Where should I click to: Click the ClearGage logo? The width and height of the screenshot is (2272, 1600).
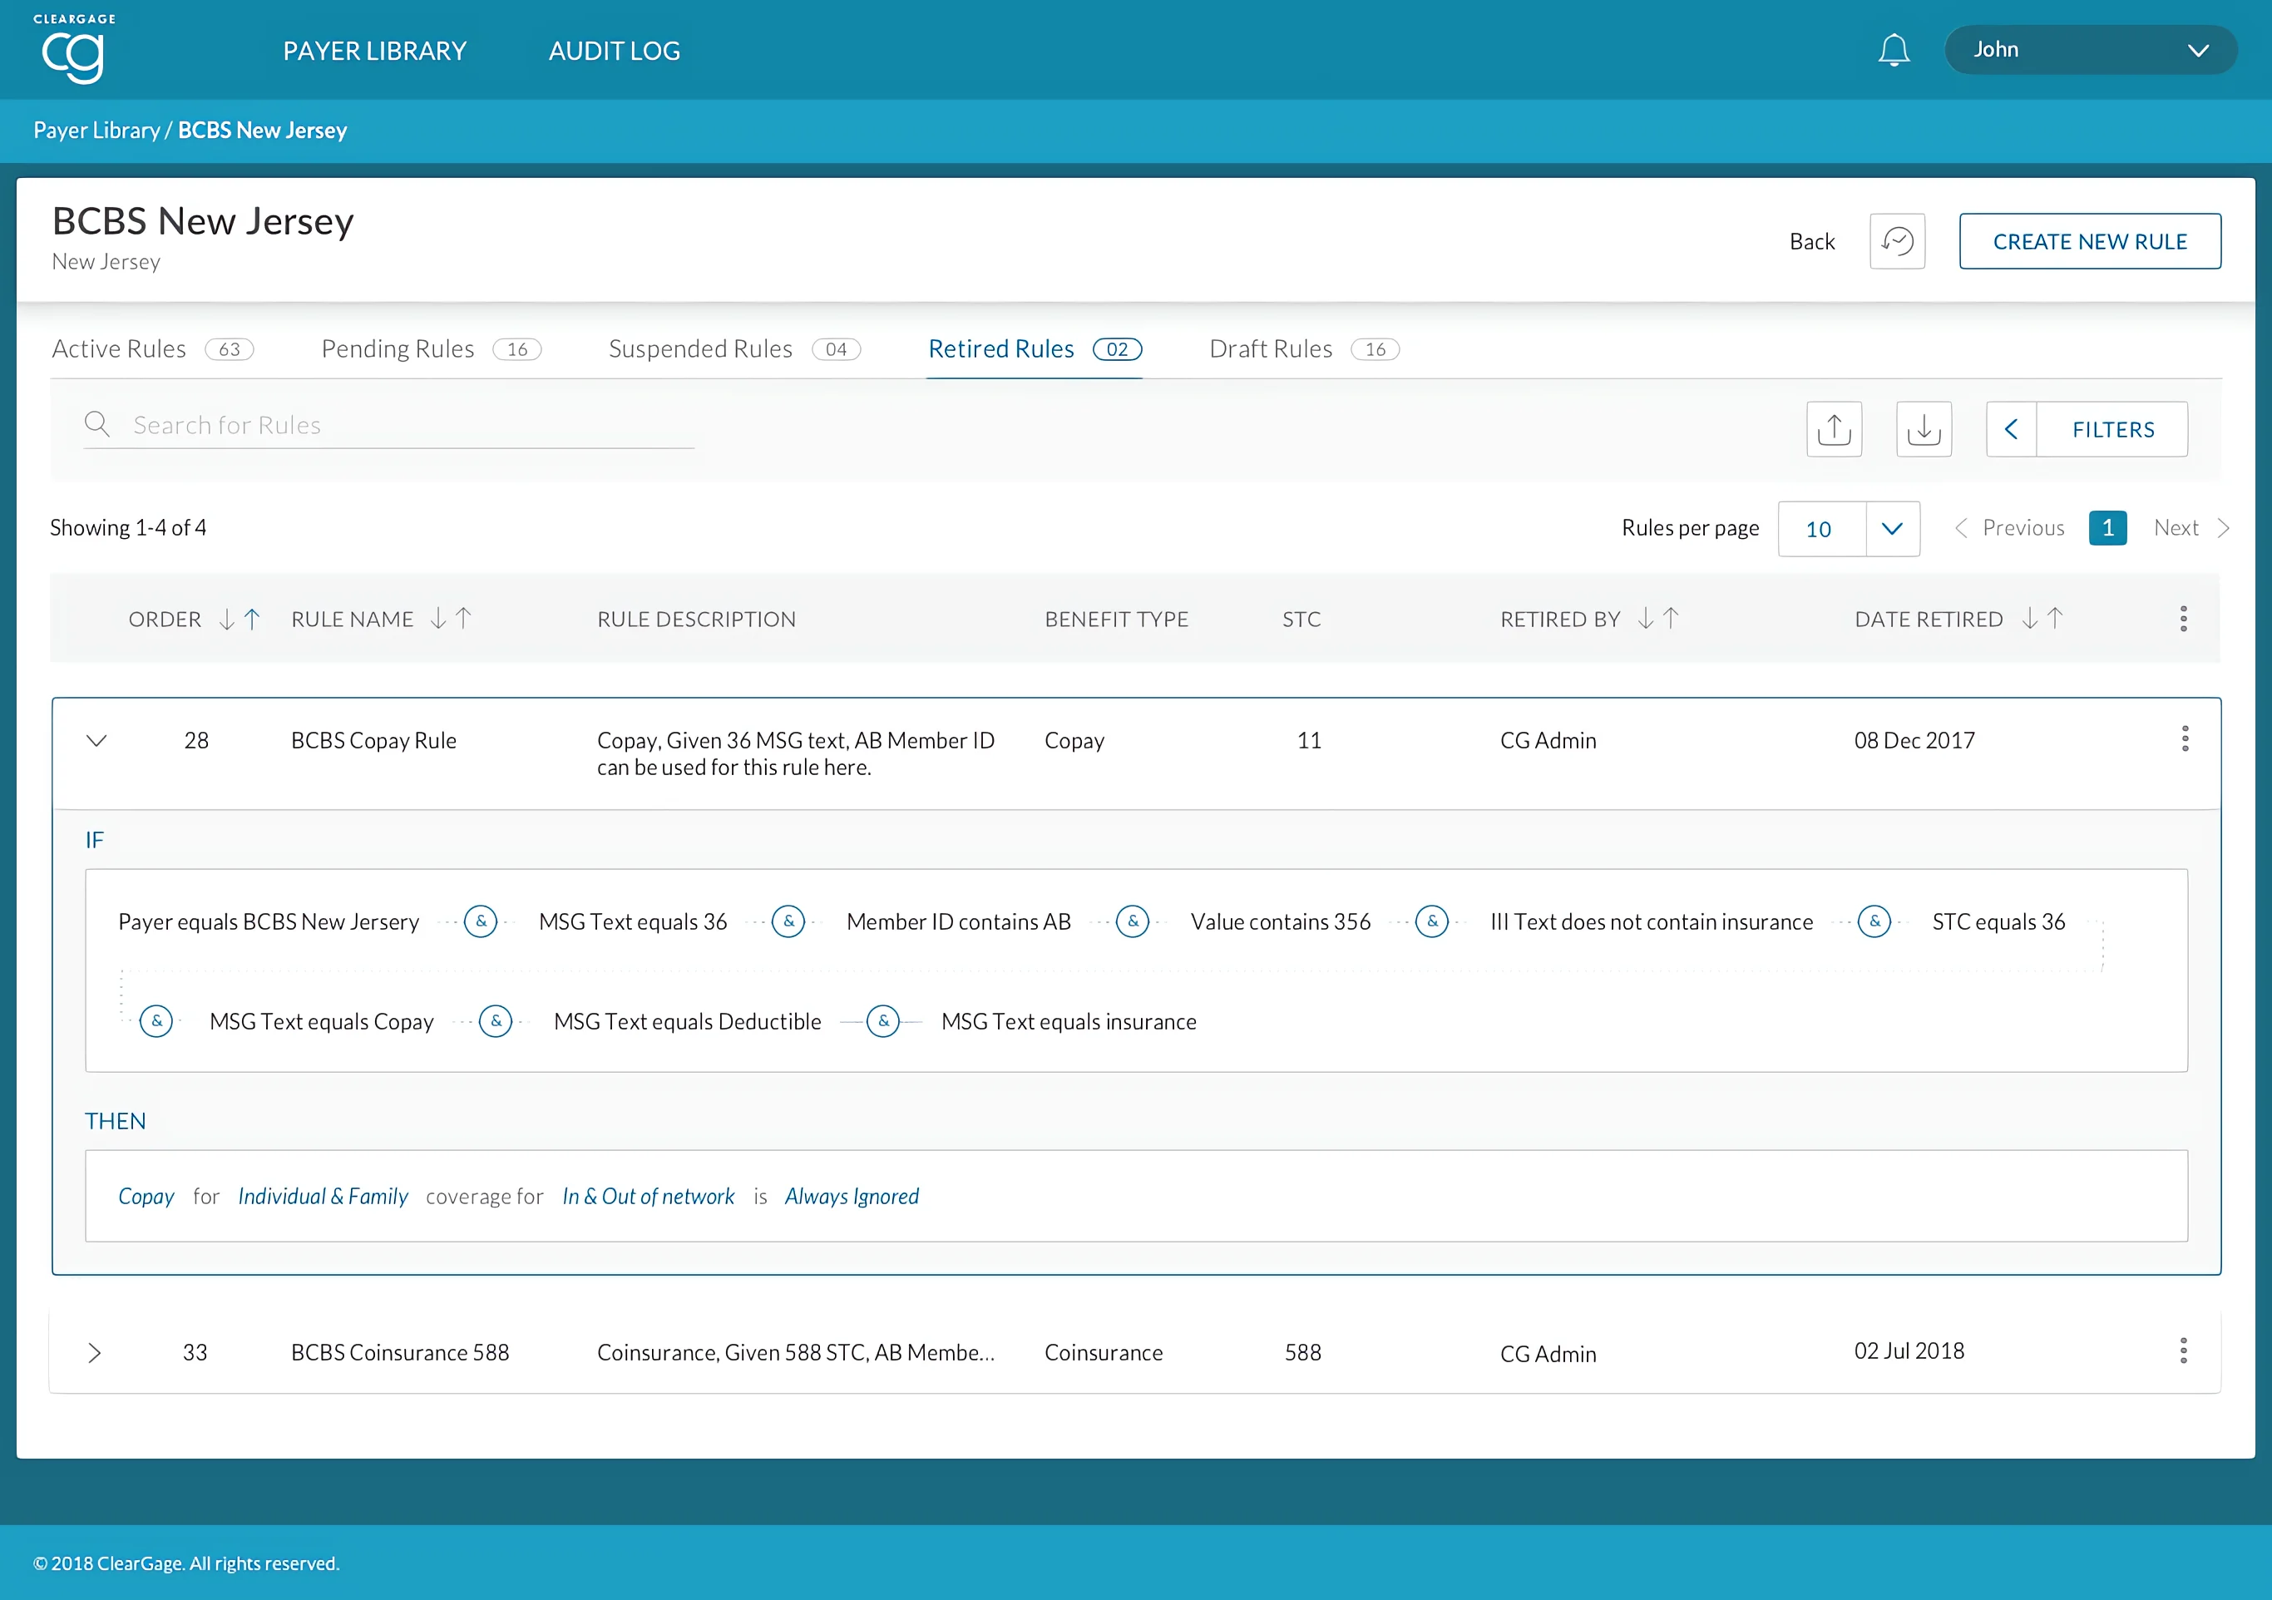(x=73, y=49)
